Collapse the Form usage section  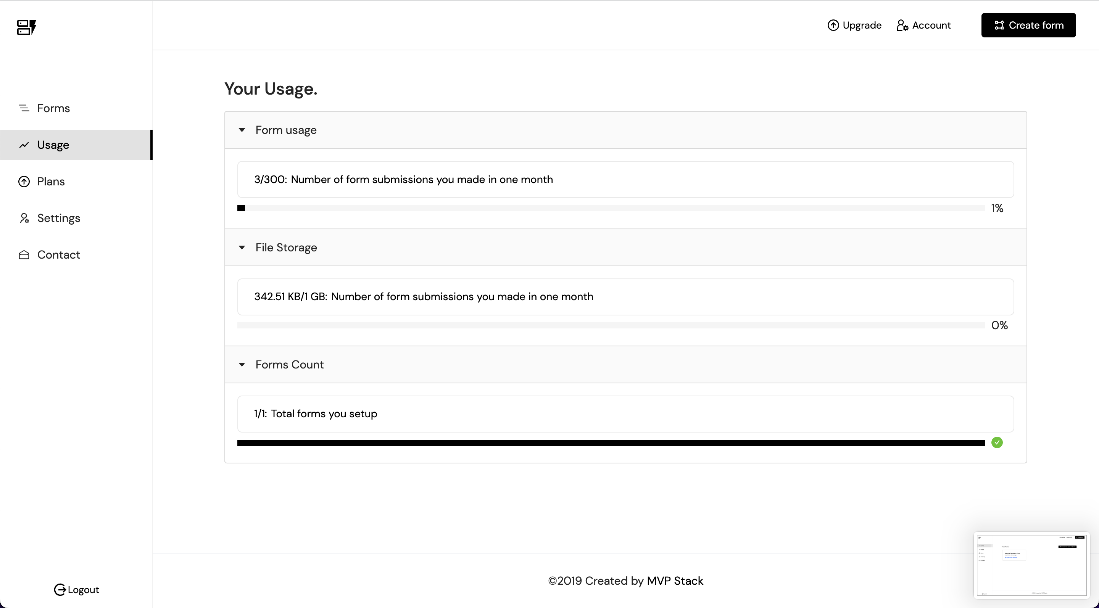click(242, 130)
